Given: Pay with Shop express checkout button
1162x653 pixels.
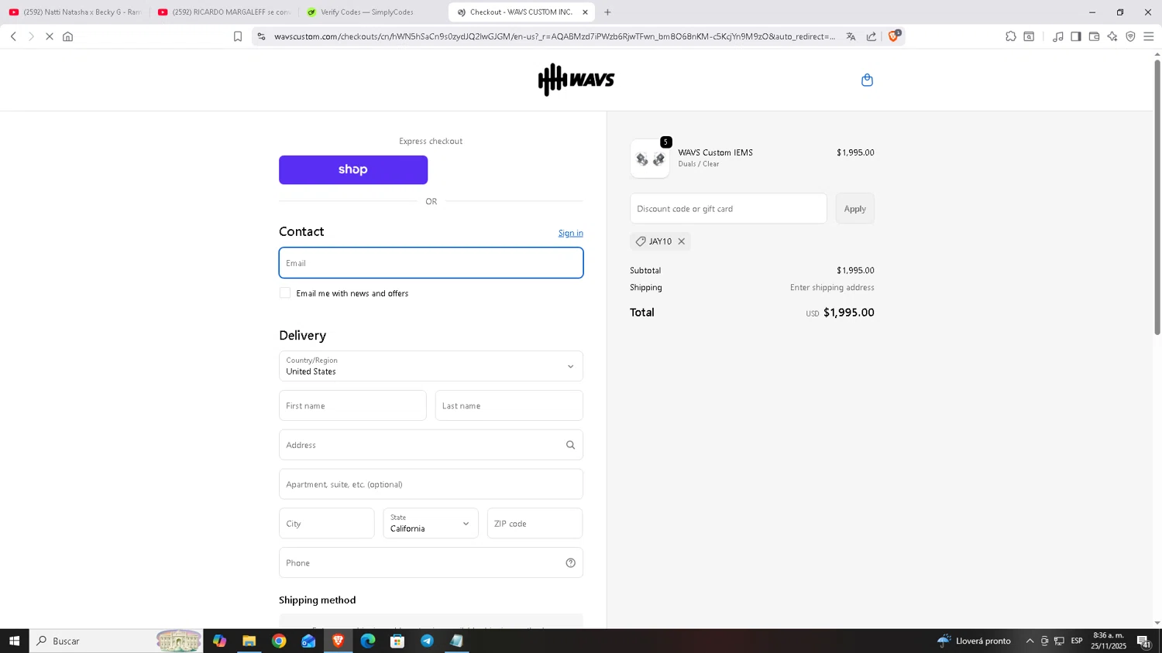Looking at the screenshot, I should pos(353,169).
